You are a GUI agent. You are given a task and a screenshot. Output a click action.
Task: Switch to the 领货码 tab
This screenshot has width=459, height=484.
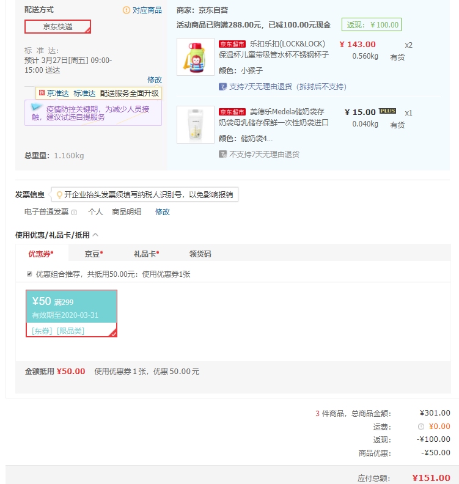(x=200, y=254)
